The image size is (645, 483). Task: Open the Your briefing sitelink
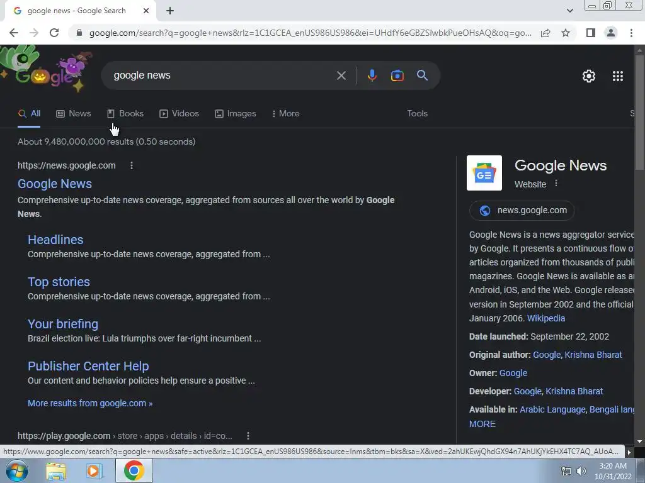tap(63, 324)
